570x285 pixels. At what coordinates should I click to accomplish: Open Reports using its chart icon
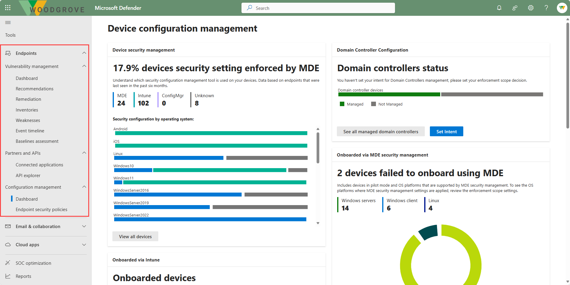point(7,276)
